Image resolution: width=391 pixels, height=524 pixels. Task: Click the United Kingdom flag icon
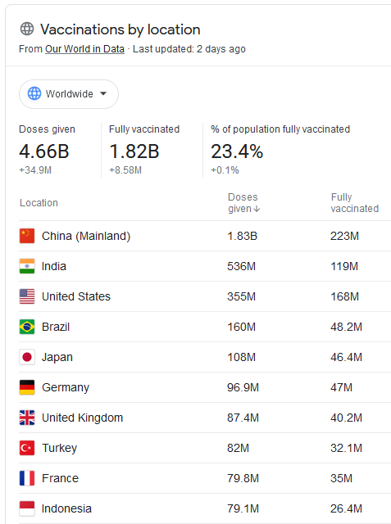(27, 418)
